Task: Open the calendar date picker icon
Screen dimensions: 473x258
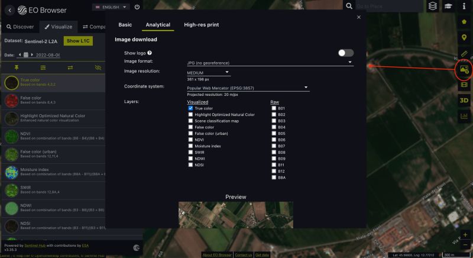Action: coord(26,54)
